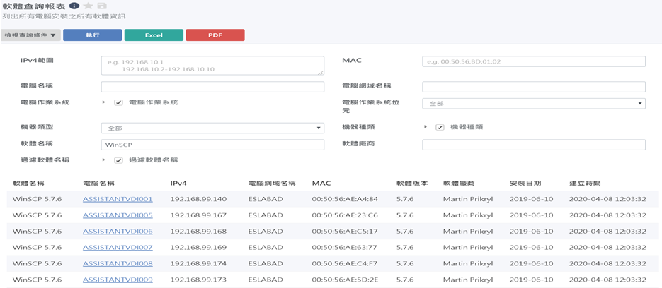This screenshot has height=288, width=662.
Task: Click the 軟體名稱 field containing WinSCP
Action: (x=212, y=145)
